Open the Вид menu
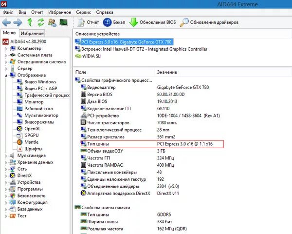292x234 pixels. click(x=22, y=12)
